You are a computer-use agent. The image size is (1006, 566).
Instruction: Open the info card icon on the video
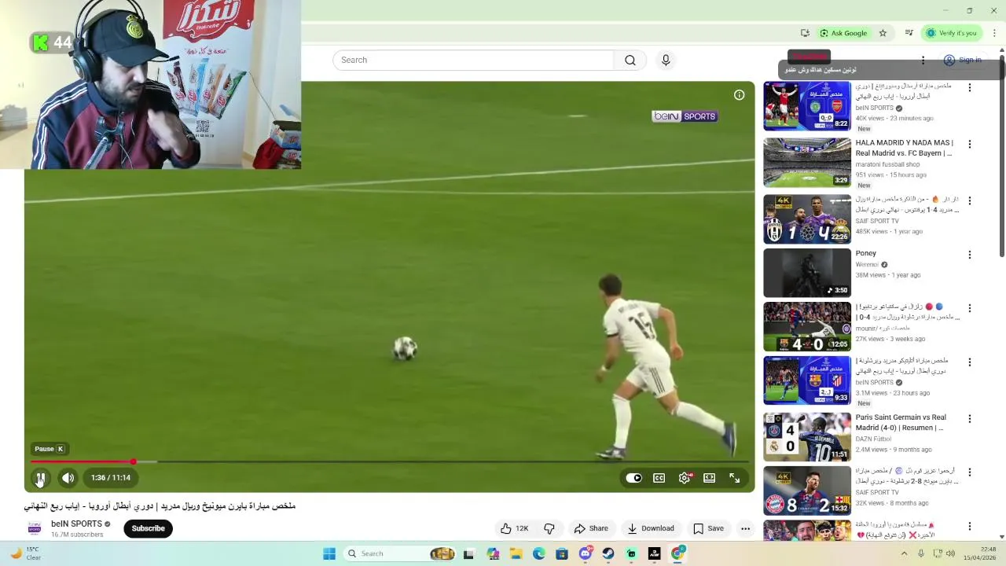(x=739, y=95)
